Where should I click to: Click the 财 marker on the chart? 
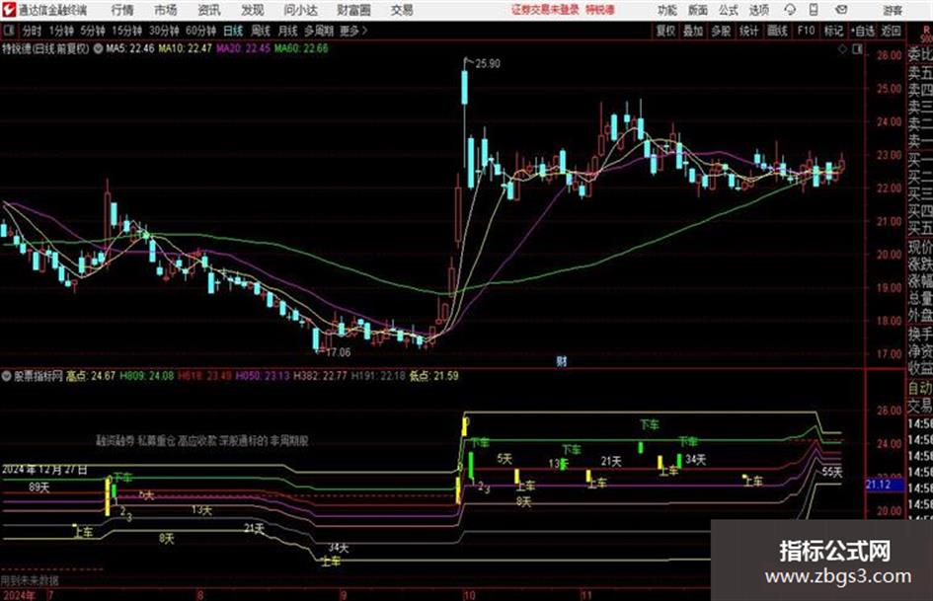[x=561, y=360]
